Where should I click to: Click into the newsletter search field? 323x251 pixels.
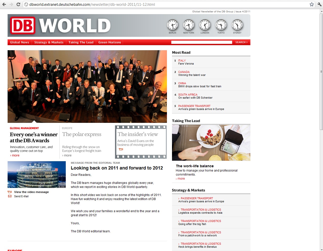point(201,42)
